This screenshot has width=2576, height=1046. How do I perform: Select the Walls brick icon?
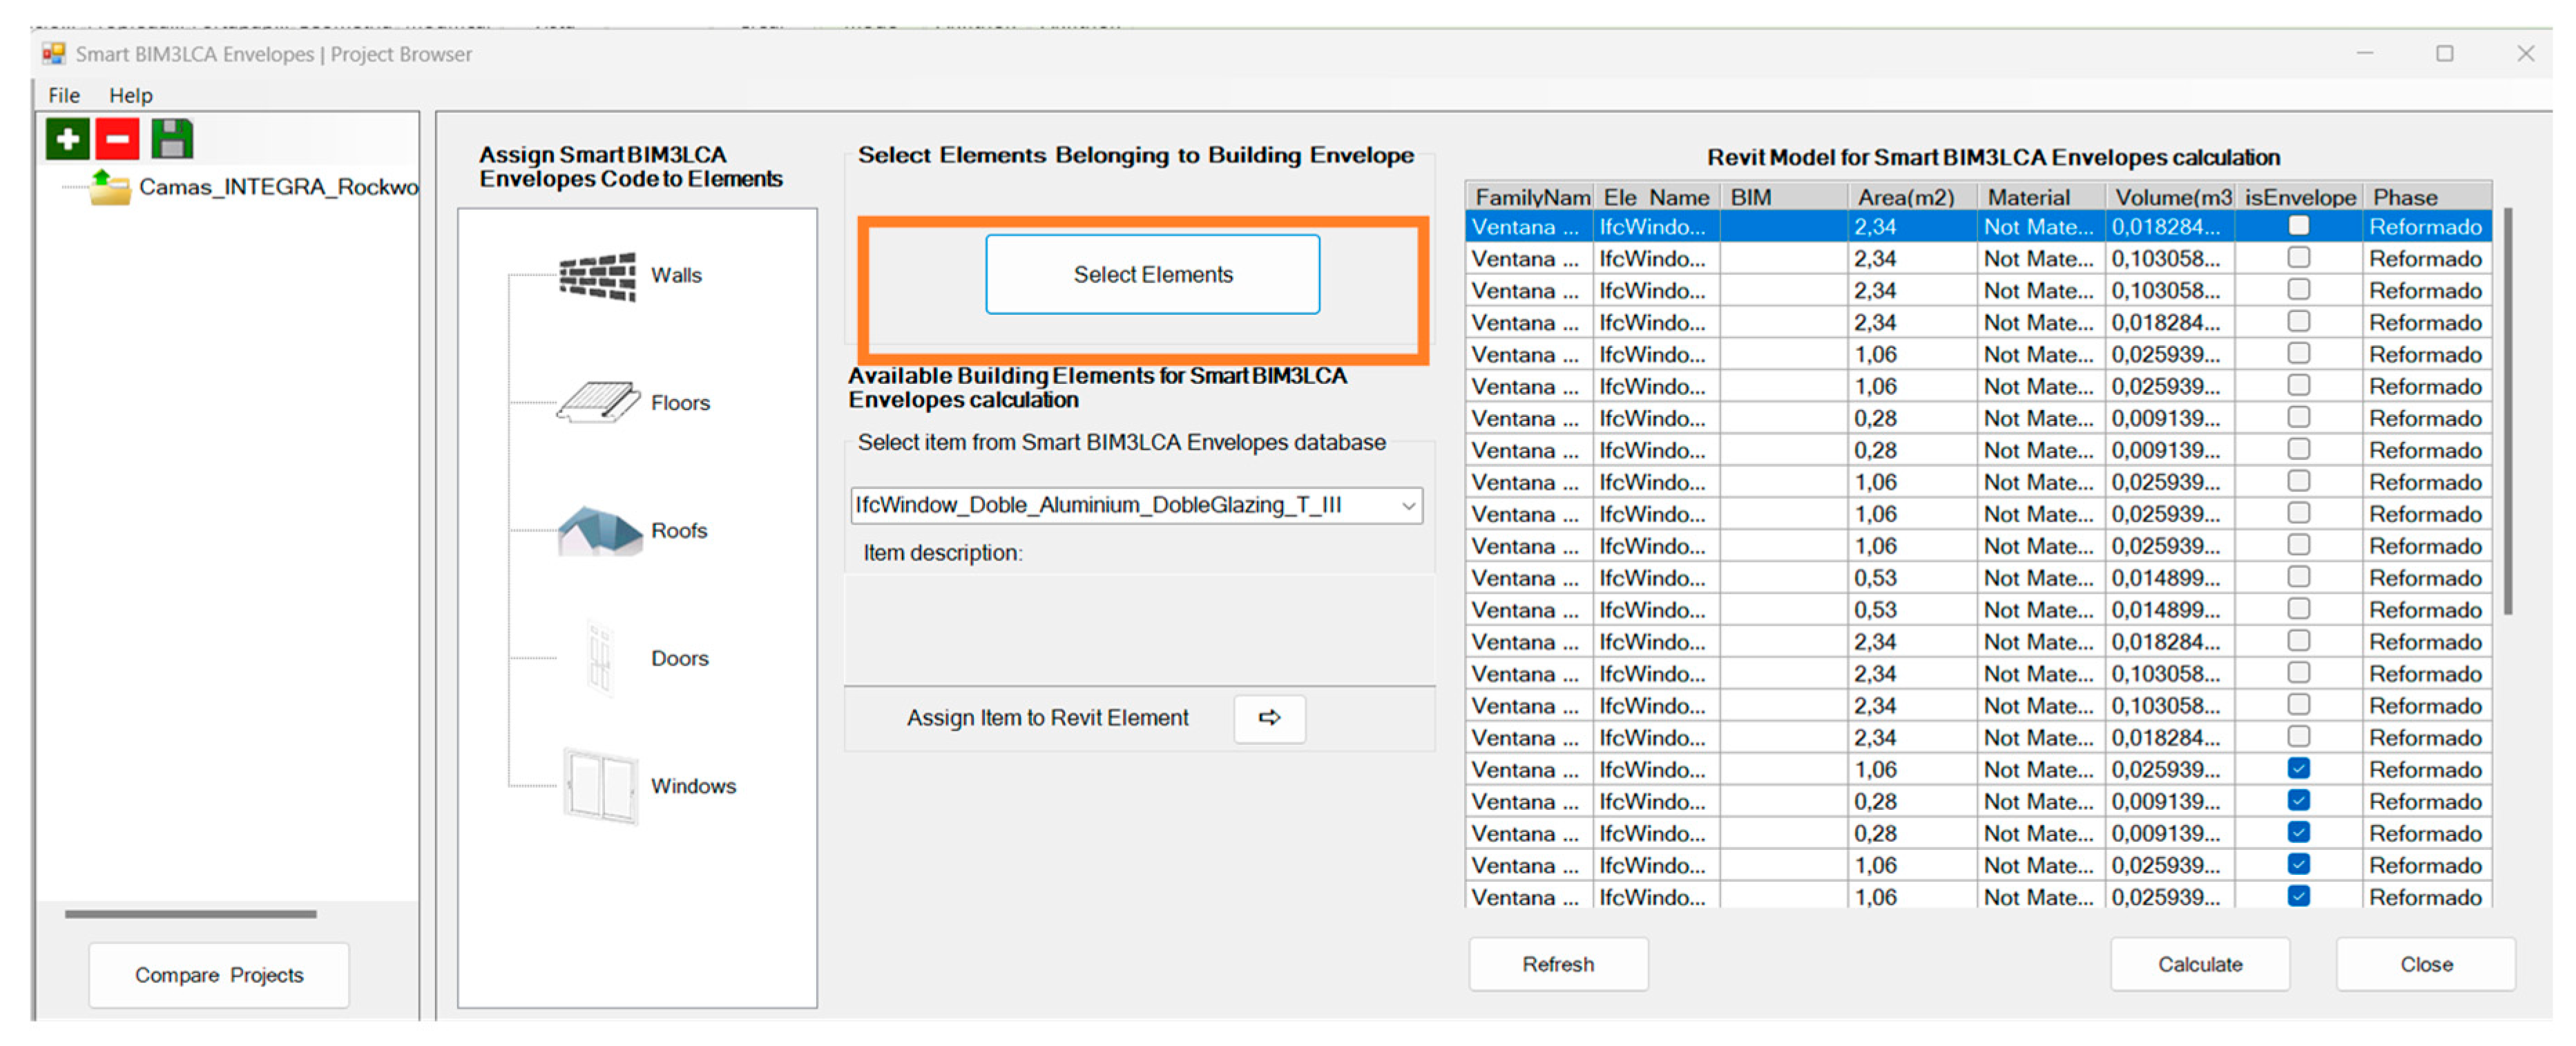click(597, 276)
